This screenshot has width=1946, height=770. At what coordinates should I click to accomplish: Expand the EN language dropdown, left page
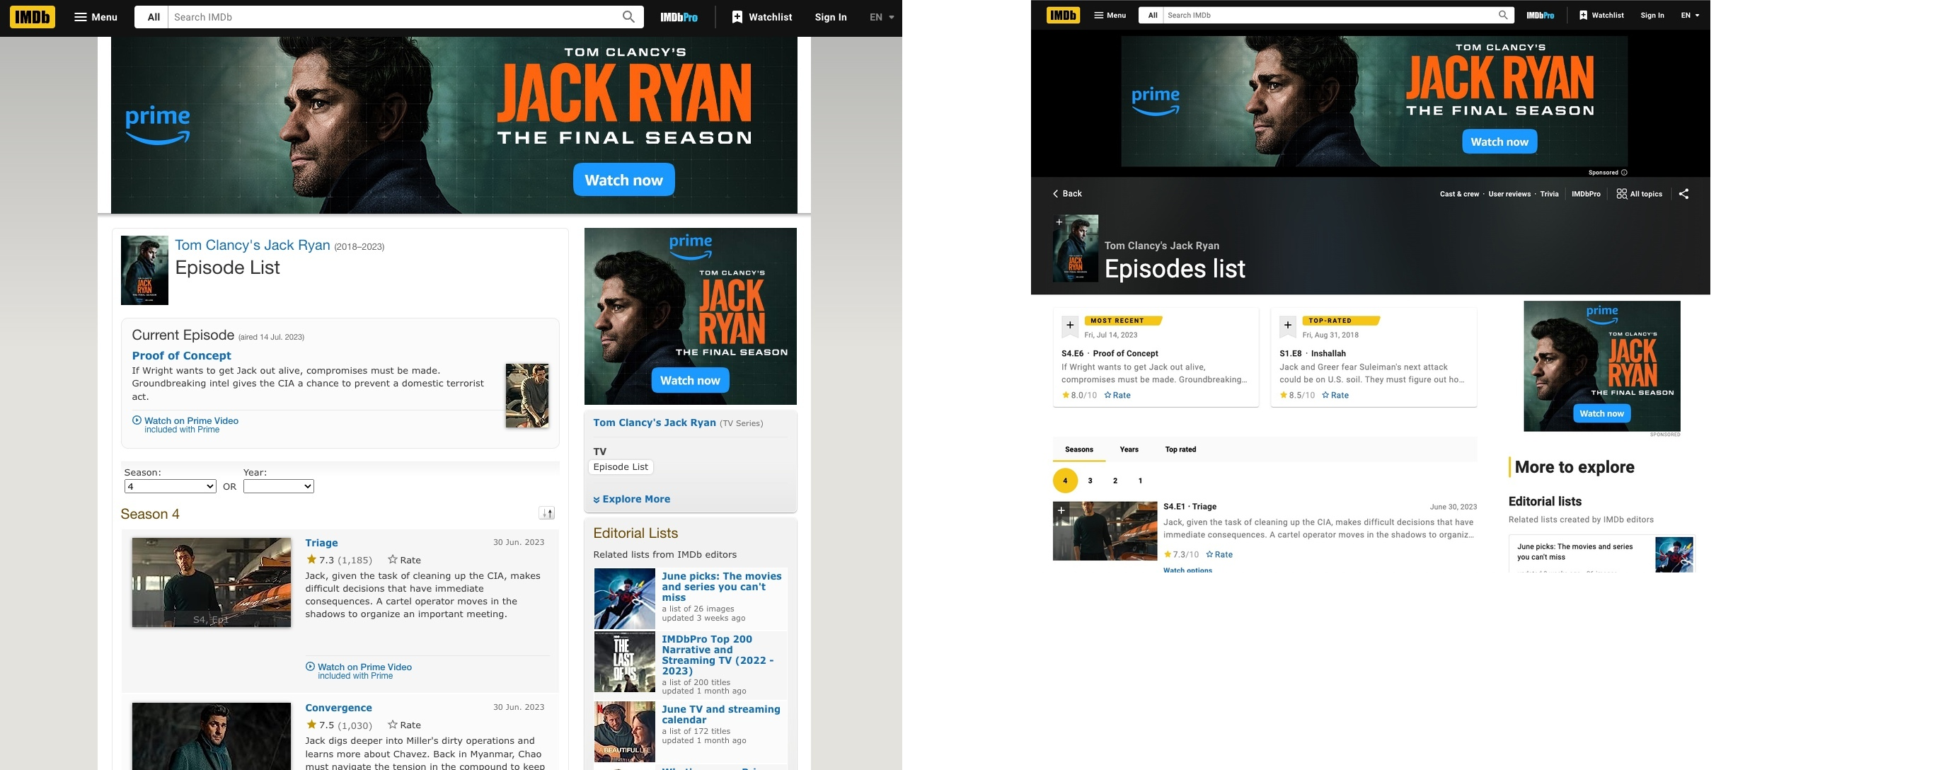pos(882,16)
